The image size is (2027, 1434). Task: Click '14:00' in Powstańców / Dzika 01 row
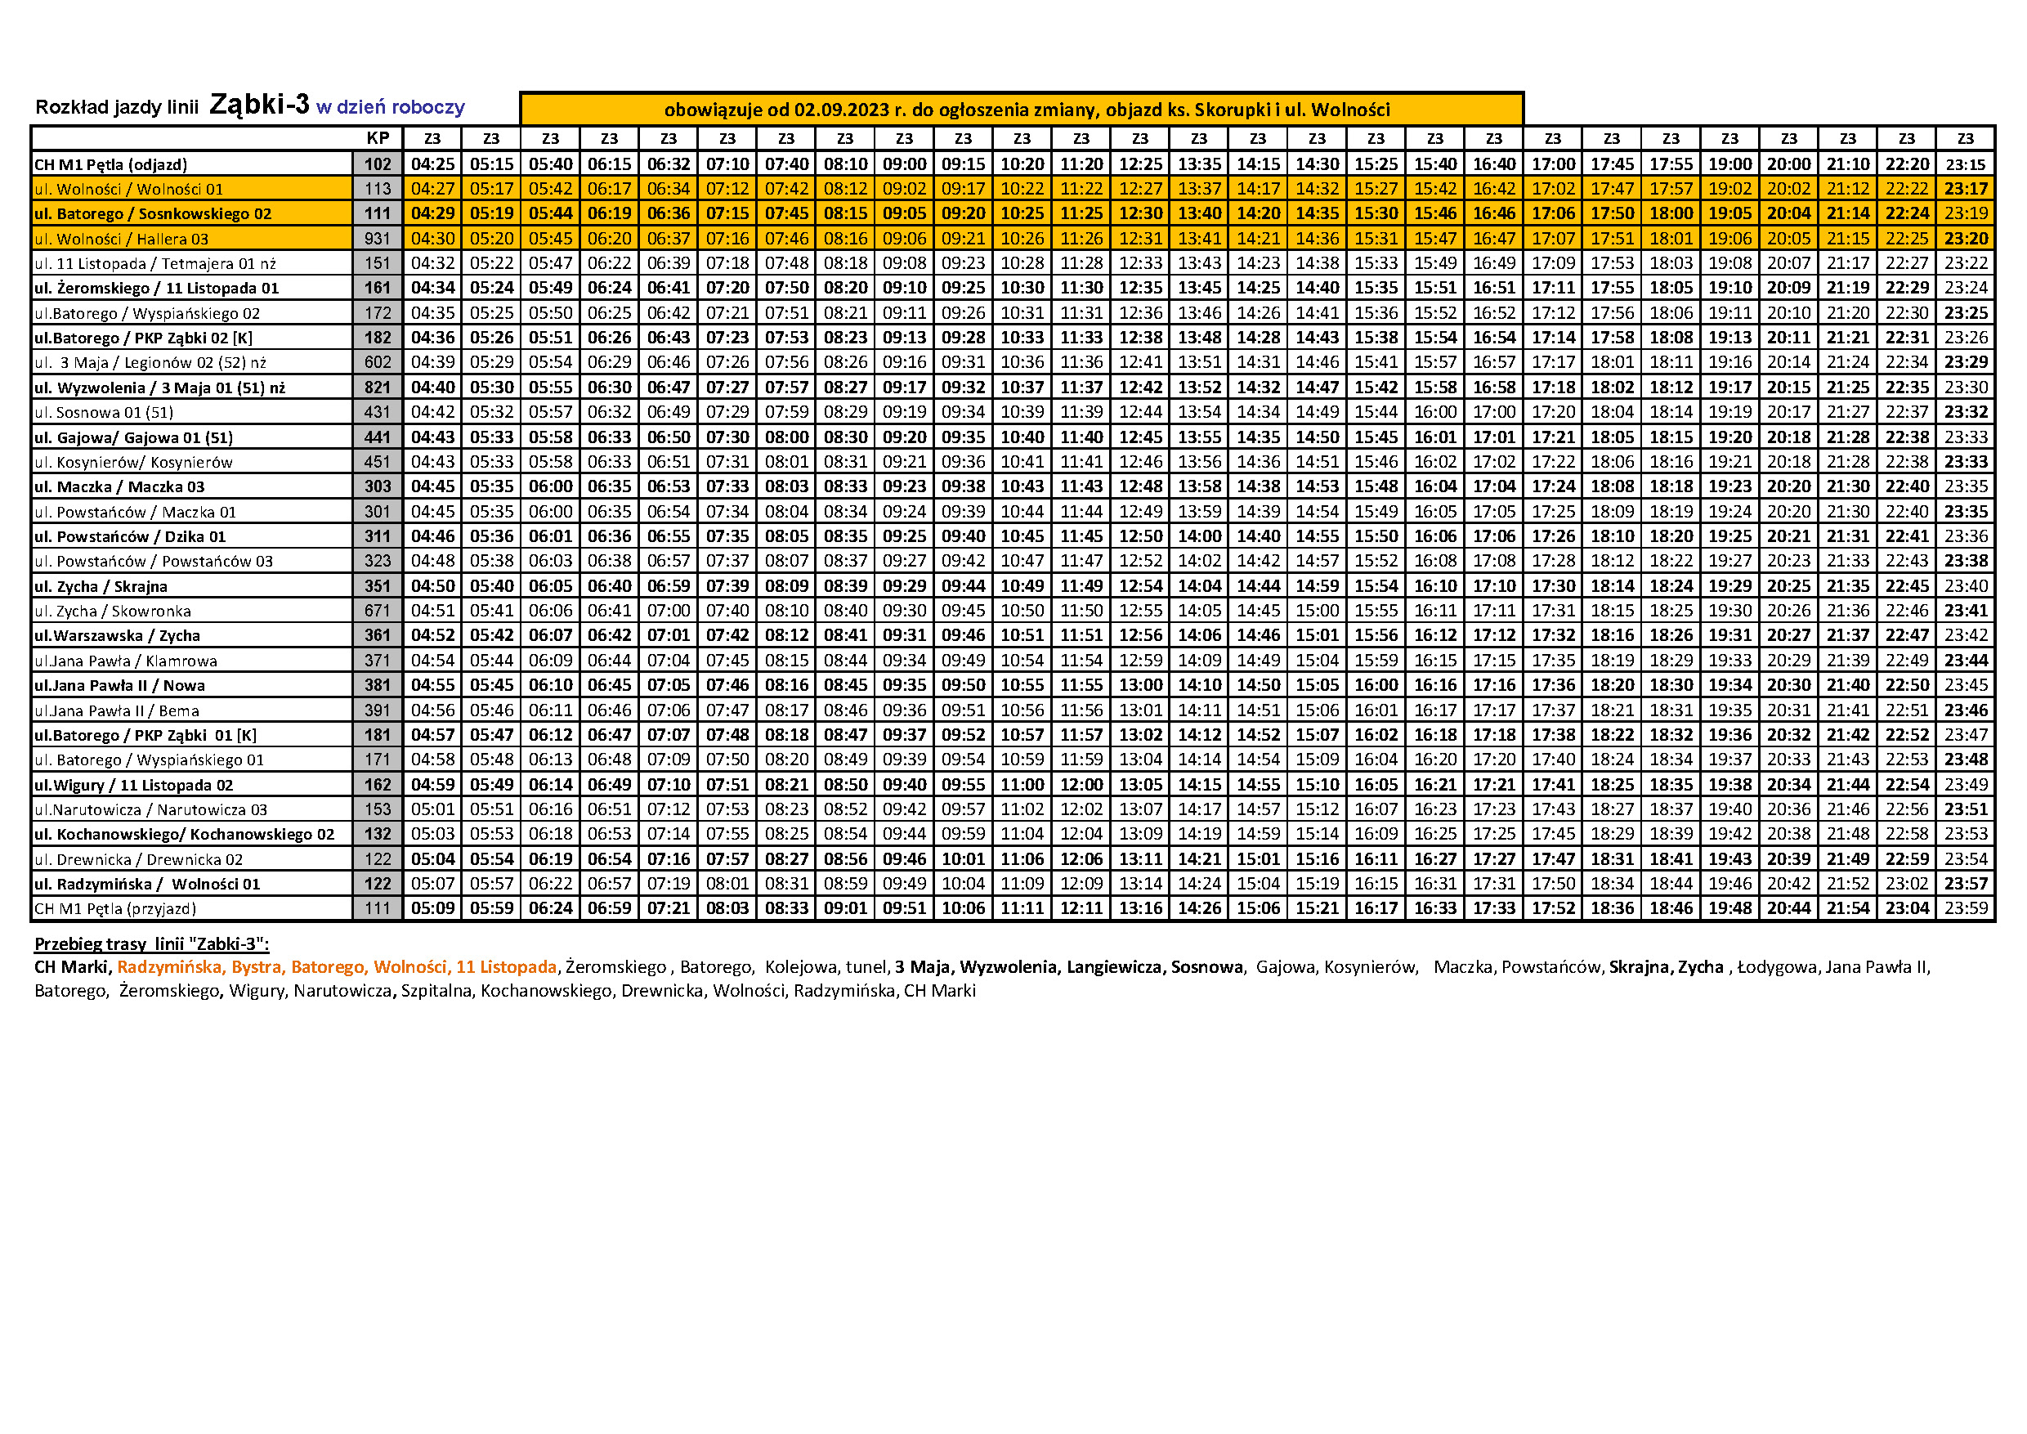(x=1199, y=537)
